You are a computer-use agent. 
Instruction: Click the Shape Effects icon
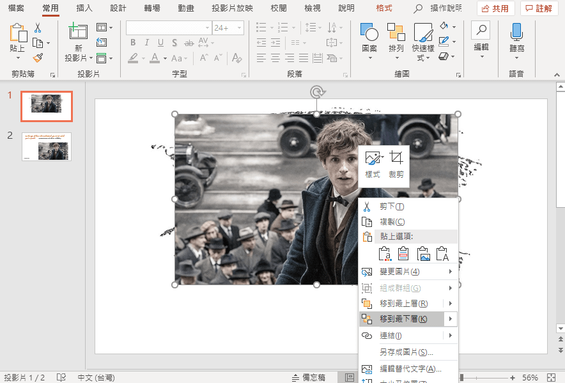(444, 56)
